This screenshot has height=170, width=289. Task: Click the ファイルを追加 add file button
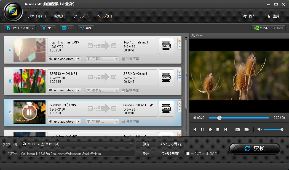point(17,28)
